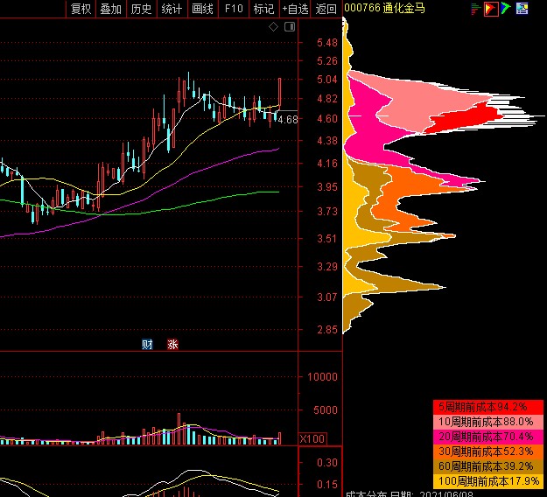This screenshot has height=497, width=547.
Task: Click the 复权 toolbar button
Action: [81, 9]
